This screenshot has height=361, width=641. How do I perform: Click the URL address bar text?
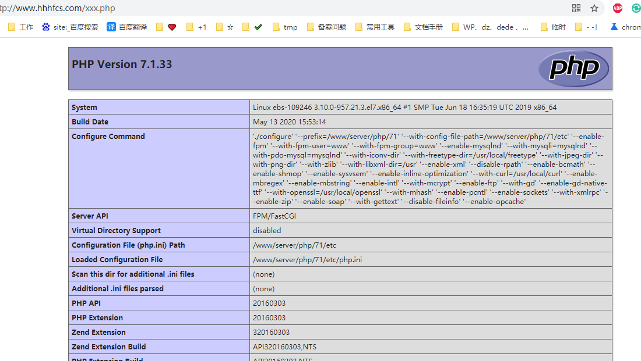[x=58, y=8]
